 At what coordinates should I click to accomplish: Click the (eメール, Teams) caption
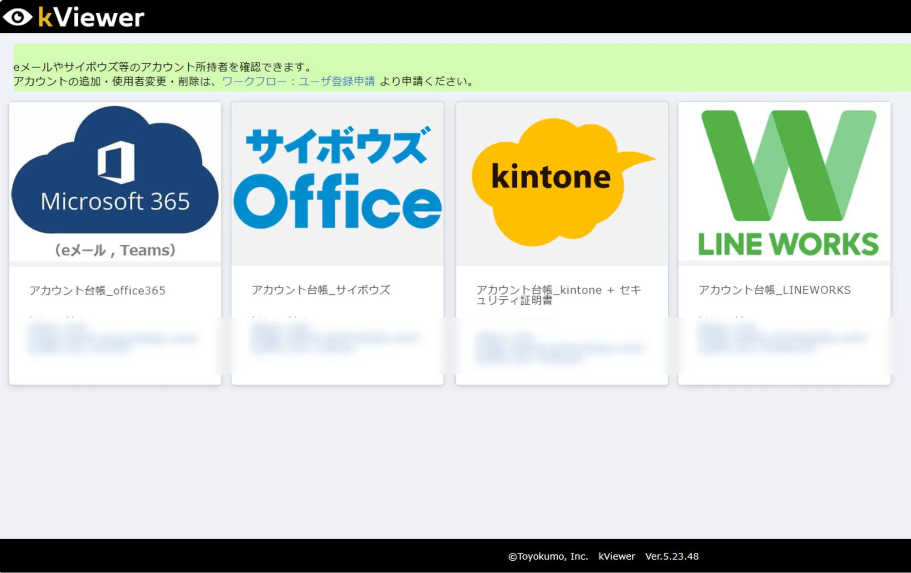(115, 250)
